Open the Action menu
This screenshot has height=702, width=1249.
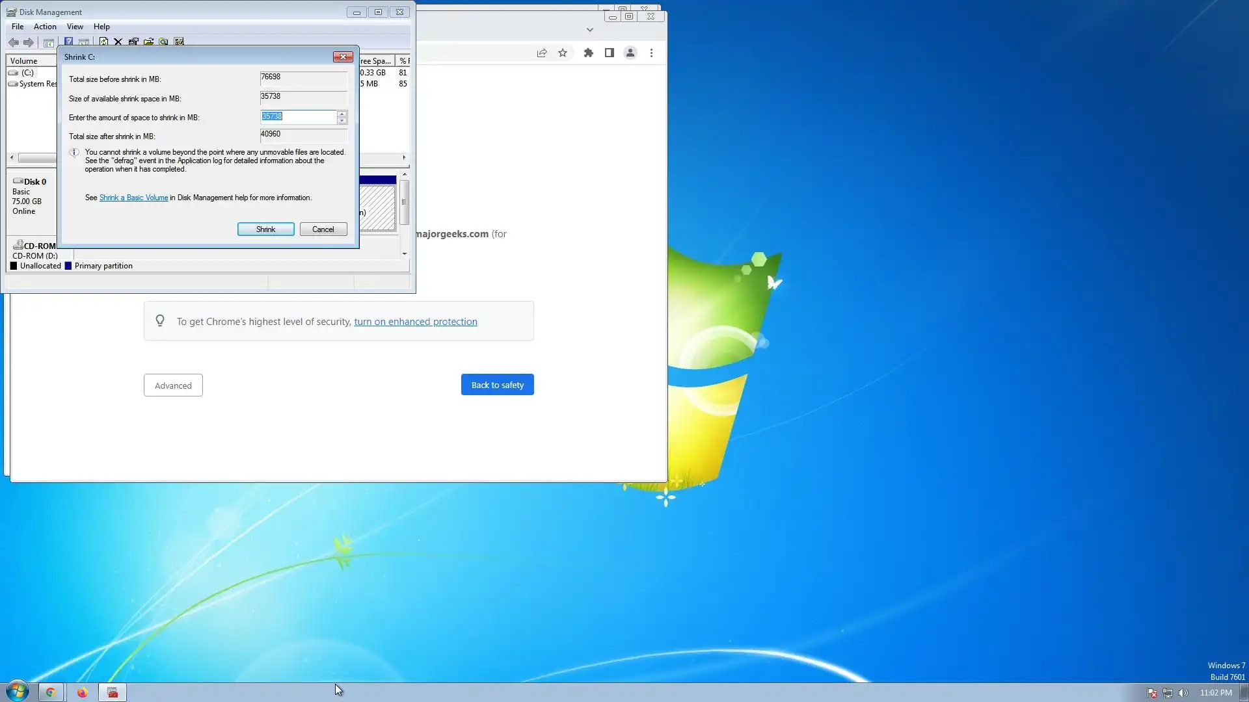[x=45, y=27]
